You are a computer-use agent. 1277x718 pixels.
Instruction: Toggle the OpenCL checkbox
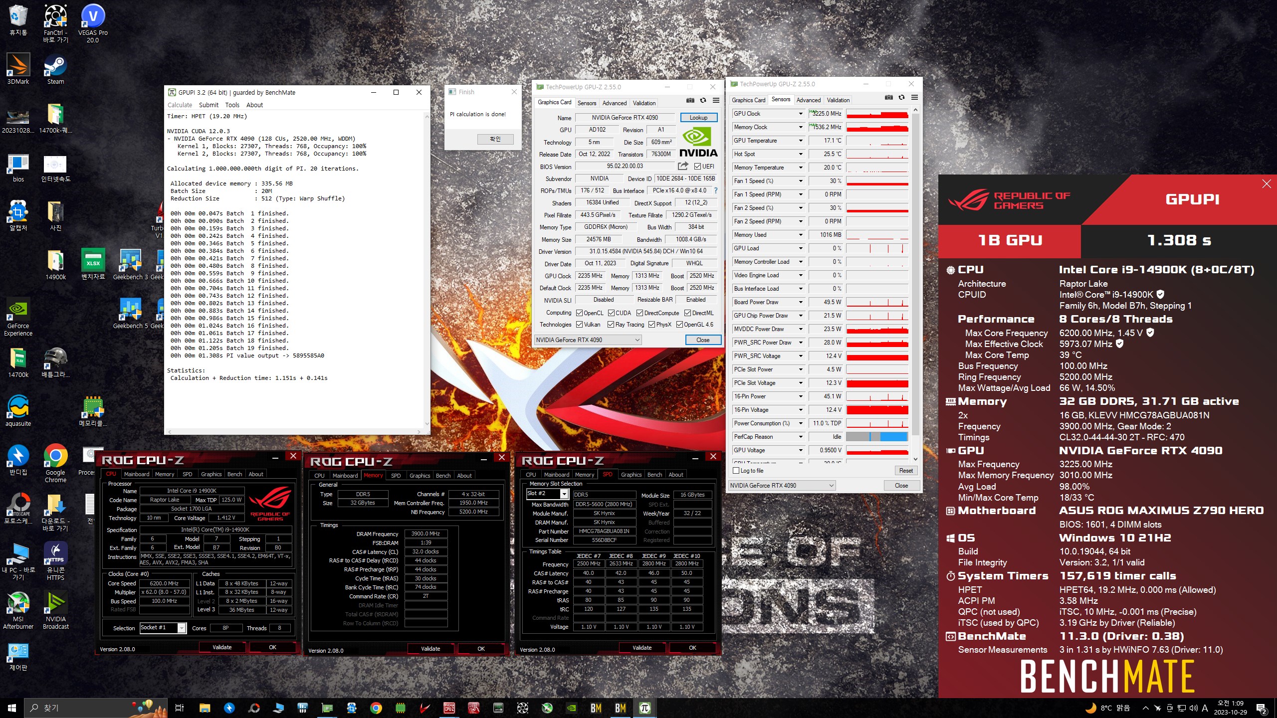579,313
